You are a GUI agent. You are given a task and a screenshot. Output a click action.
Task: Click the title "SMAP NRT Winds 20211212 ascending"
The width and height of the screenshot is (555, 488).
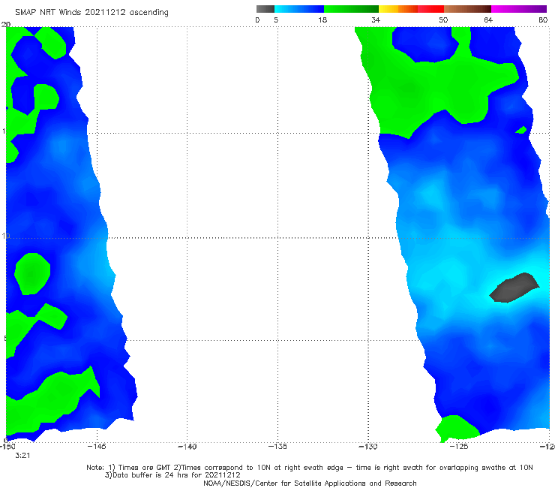click(91, 13)
